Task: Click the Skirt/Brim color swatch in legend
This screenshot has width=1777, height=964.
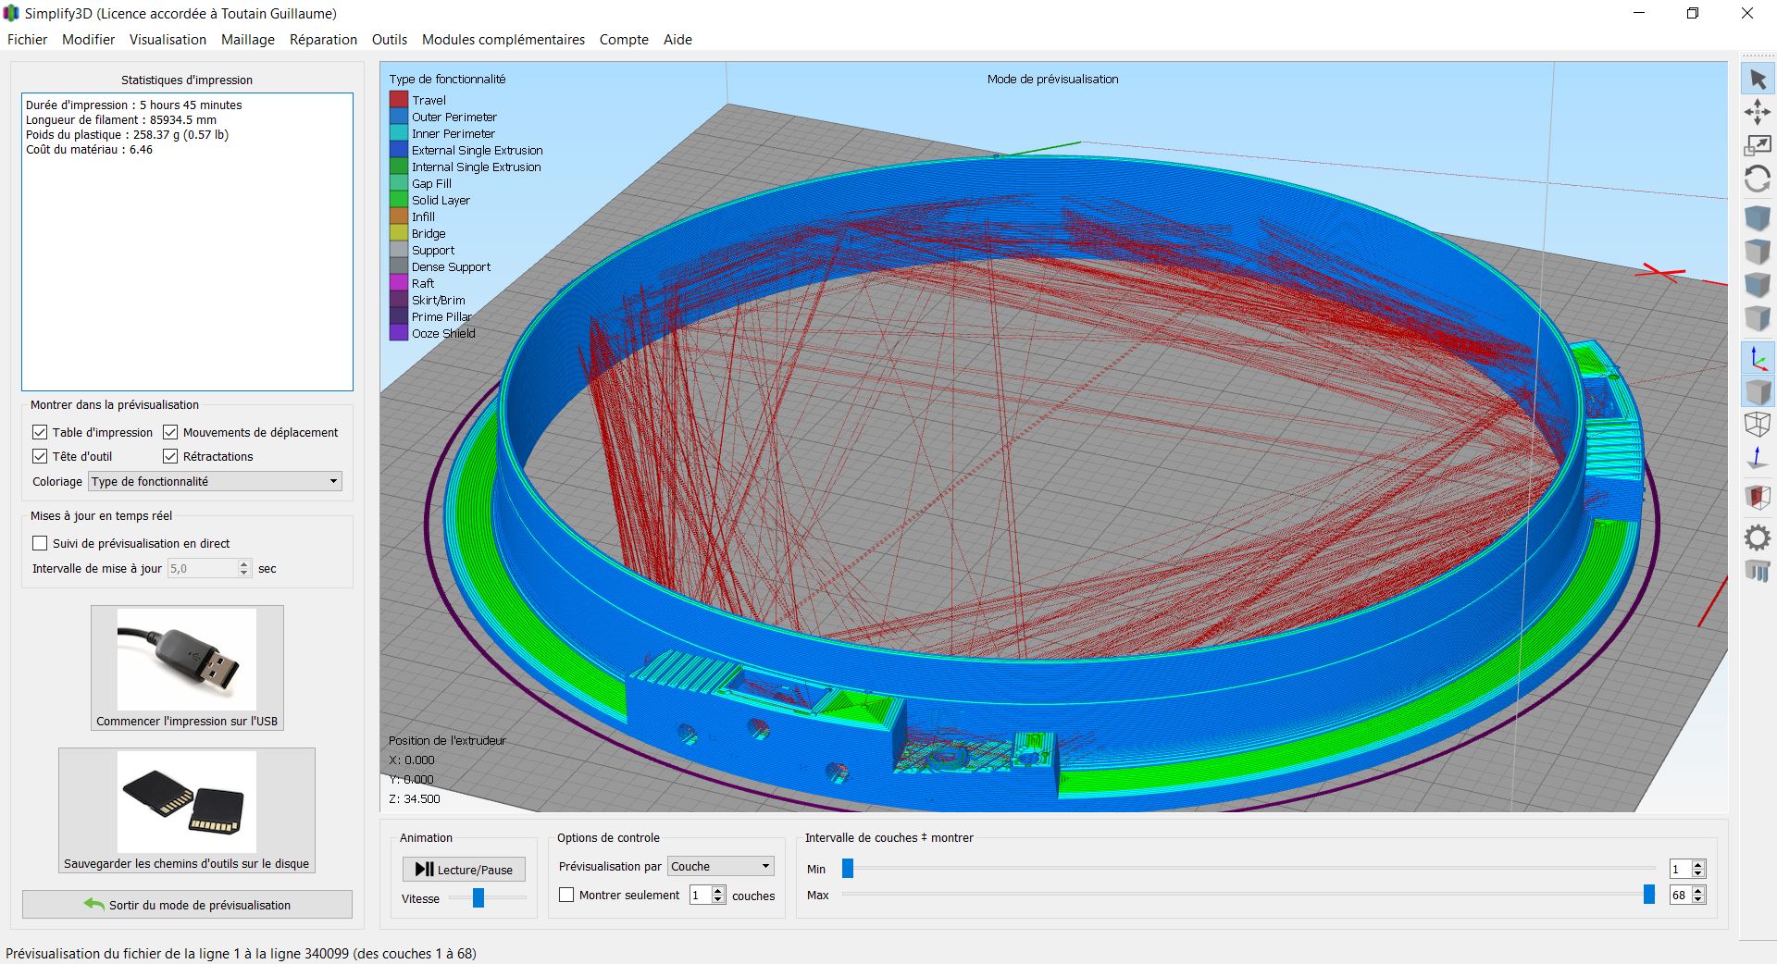Action: coord(399,300)
